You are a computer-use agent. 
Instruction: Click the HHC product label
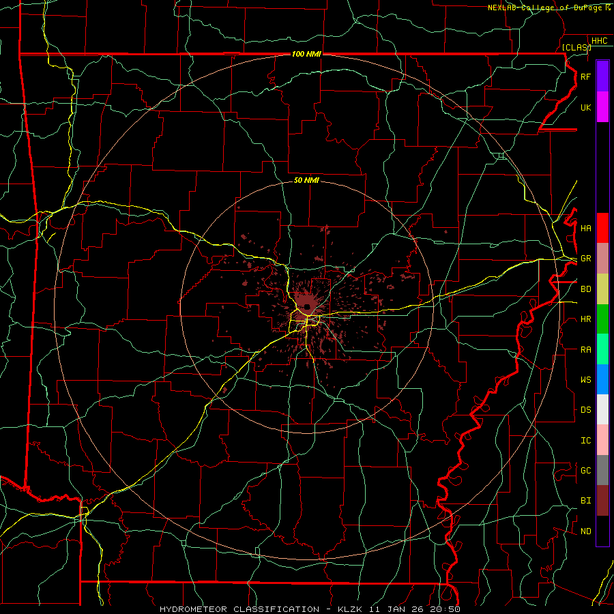coord(600,41)
